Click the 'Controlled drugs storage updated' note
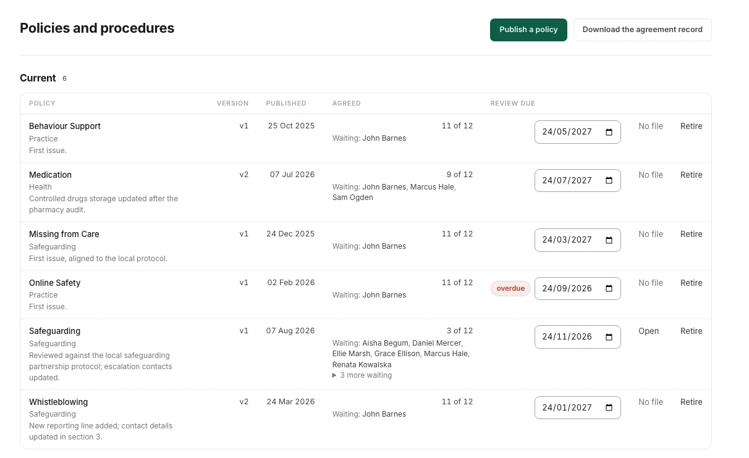The image size is (749, 458). point(103,204)
